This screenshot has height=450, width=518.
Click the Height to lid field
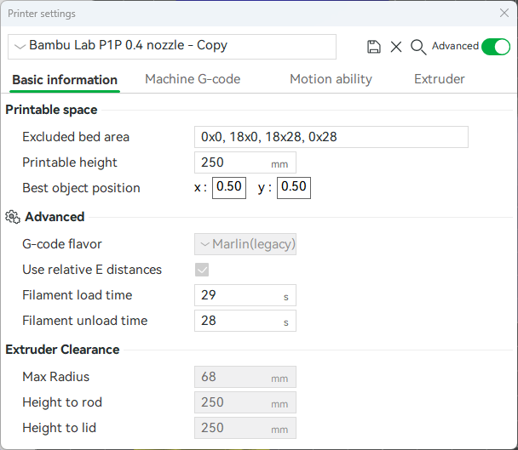point(245,428)
